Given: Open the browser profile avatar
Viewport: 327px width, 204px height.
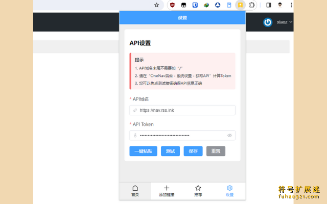Looking at the screenshot, I should click(x=280, y=5).
